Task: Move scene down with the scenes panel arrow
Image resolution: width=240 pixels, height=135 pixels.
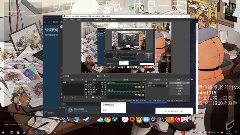Action: (75, 97)
